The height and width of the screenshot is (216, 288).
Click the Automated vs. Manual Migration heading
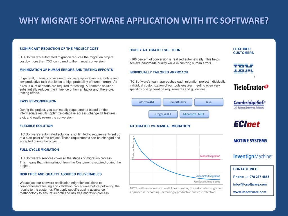[x=159, y=126]
